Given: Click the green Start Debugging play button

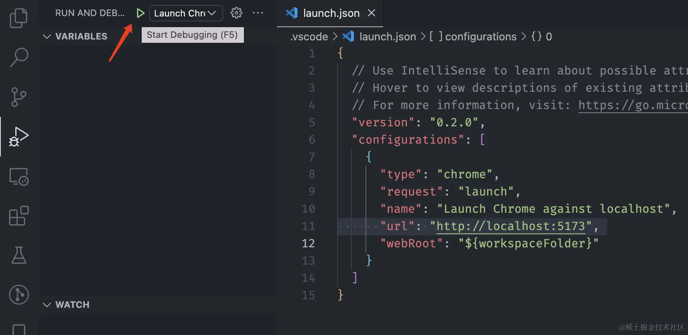Looking at the screenshot, I should 140,13.
